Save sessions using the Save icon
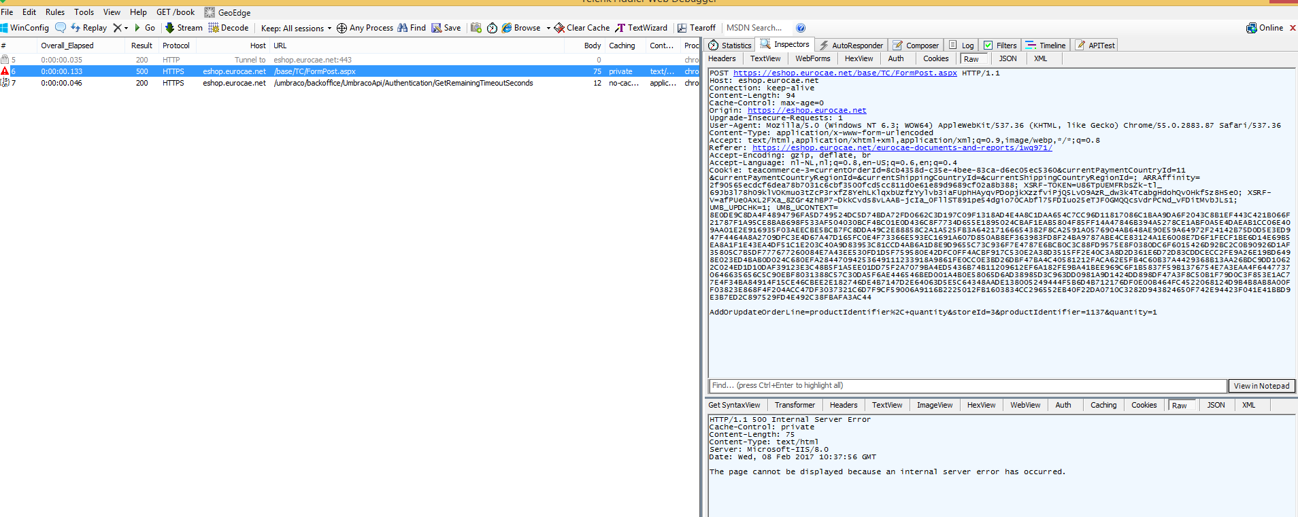 tap(446, 28)
